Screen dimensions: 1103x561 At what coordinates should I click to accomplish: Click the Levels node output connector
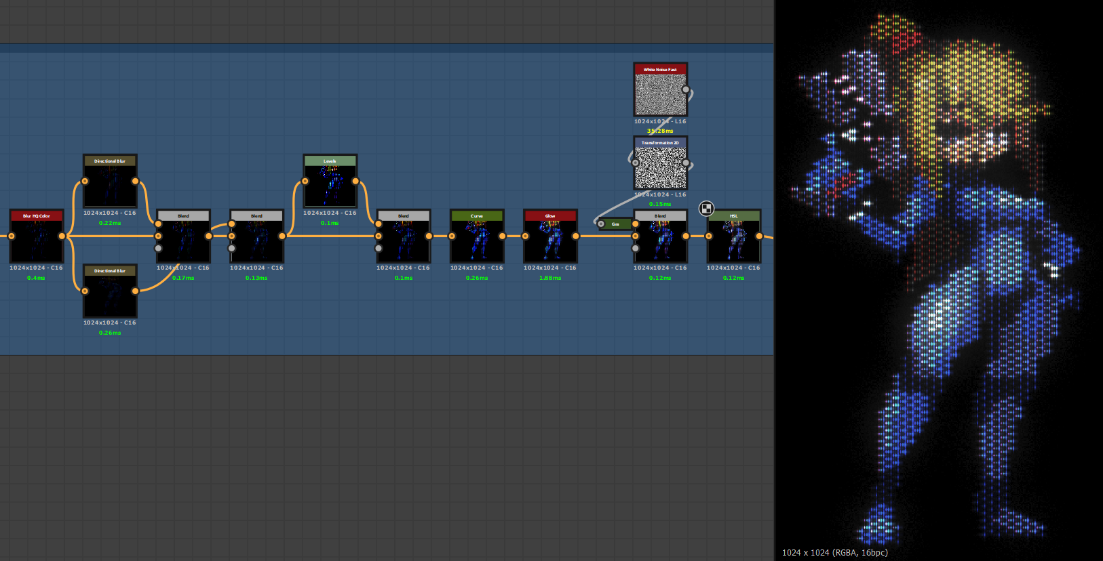[x=355, y=181]
